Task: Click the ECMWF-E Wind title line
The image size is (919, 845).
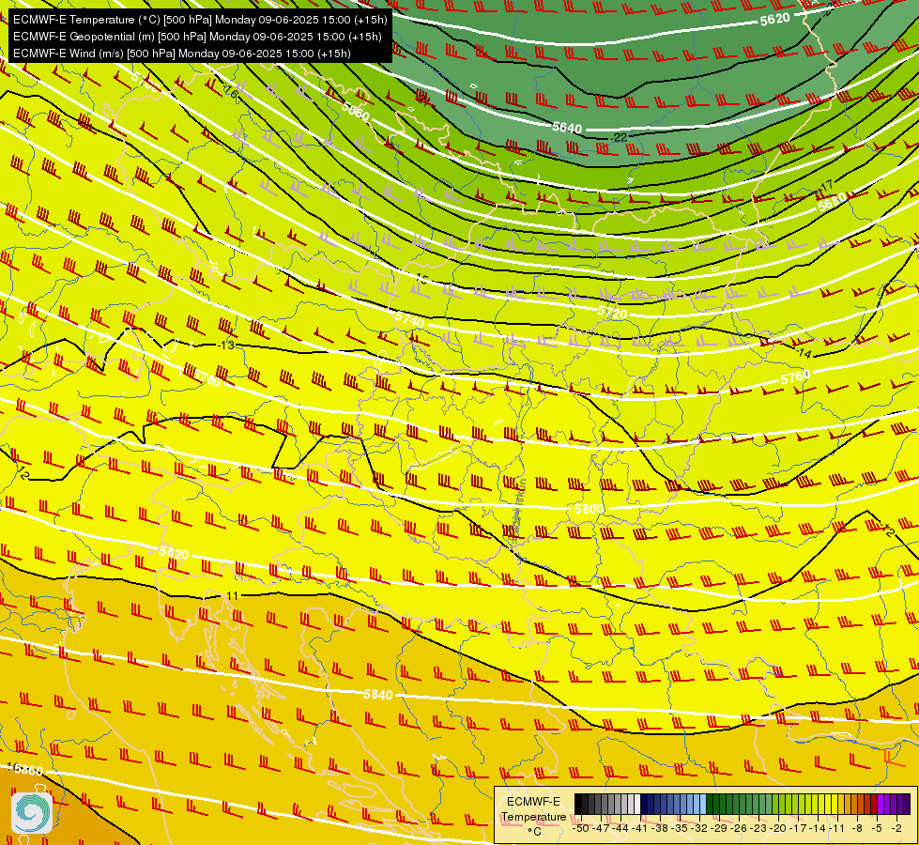Action: (182, 54)
